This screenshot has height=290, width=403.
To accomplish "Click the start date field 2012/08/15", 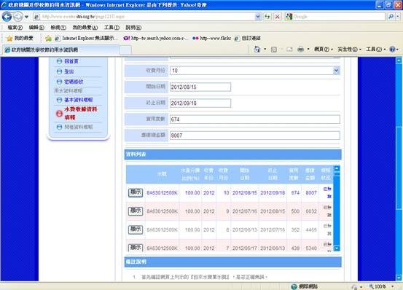I will 200,87.
